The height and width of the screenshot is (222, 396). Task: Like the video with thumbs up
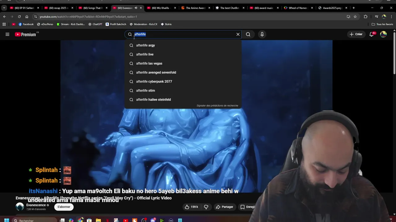coord(191,207)
